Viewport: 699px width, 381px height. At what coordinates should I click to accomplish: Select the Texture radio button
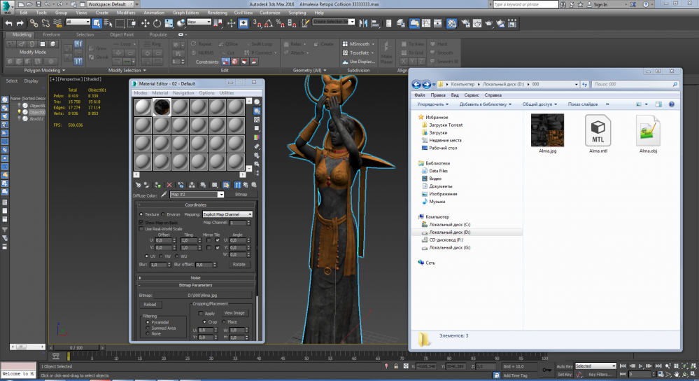141,214
